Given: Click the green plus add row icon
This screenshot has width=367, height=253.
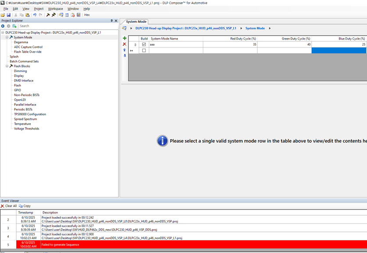Looking at the screenshot, I should point(125,38).
